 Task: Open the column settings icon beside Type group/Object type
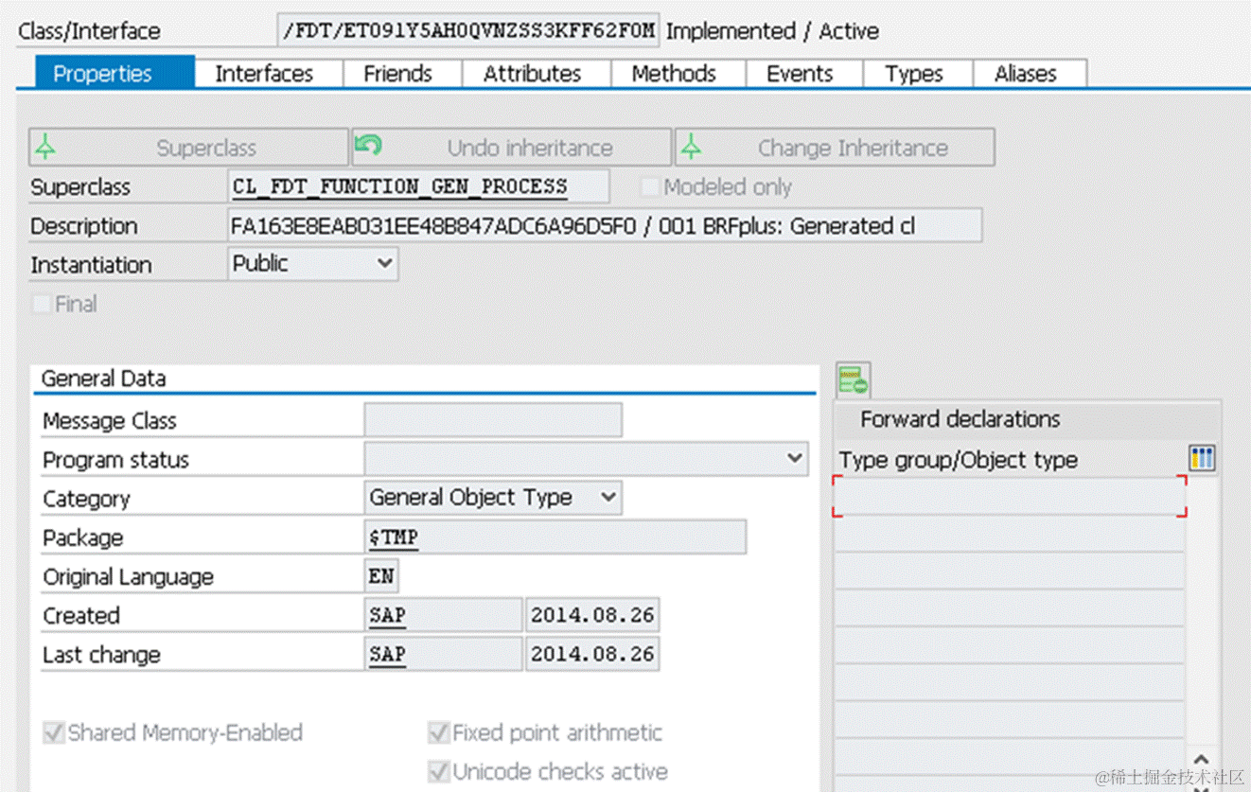pyautogui.click(x=1202, y=459)
